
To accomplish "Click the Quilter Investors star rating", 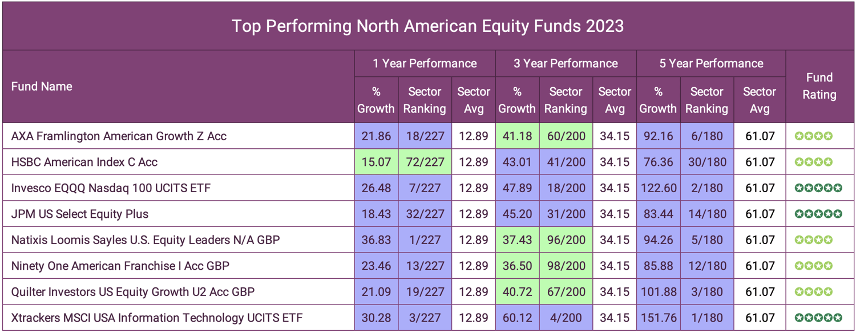I will 813,292.
